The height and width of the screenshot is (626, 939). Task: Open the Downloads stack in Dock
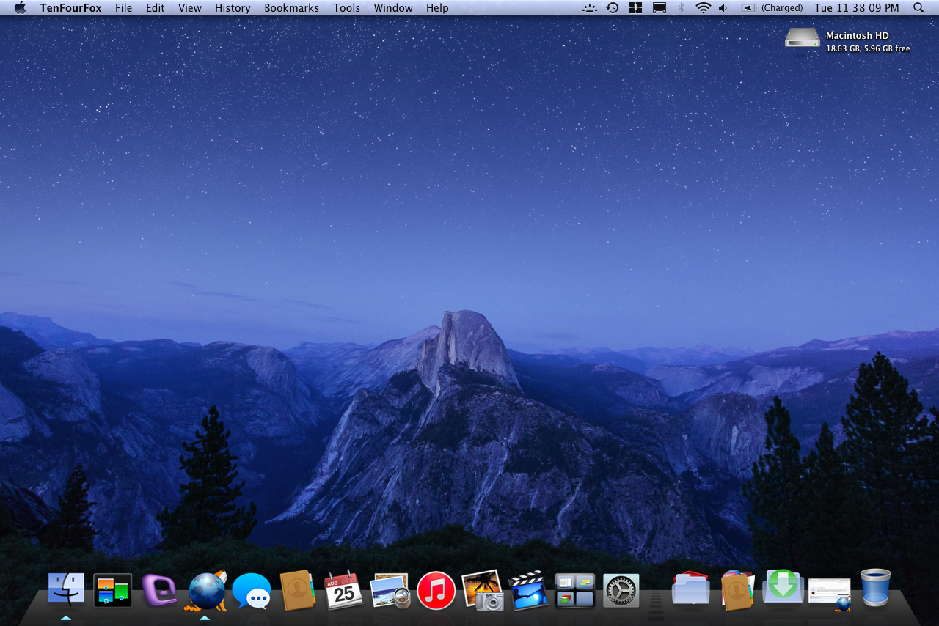click(783, 586)
